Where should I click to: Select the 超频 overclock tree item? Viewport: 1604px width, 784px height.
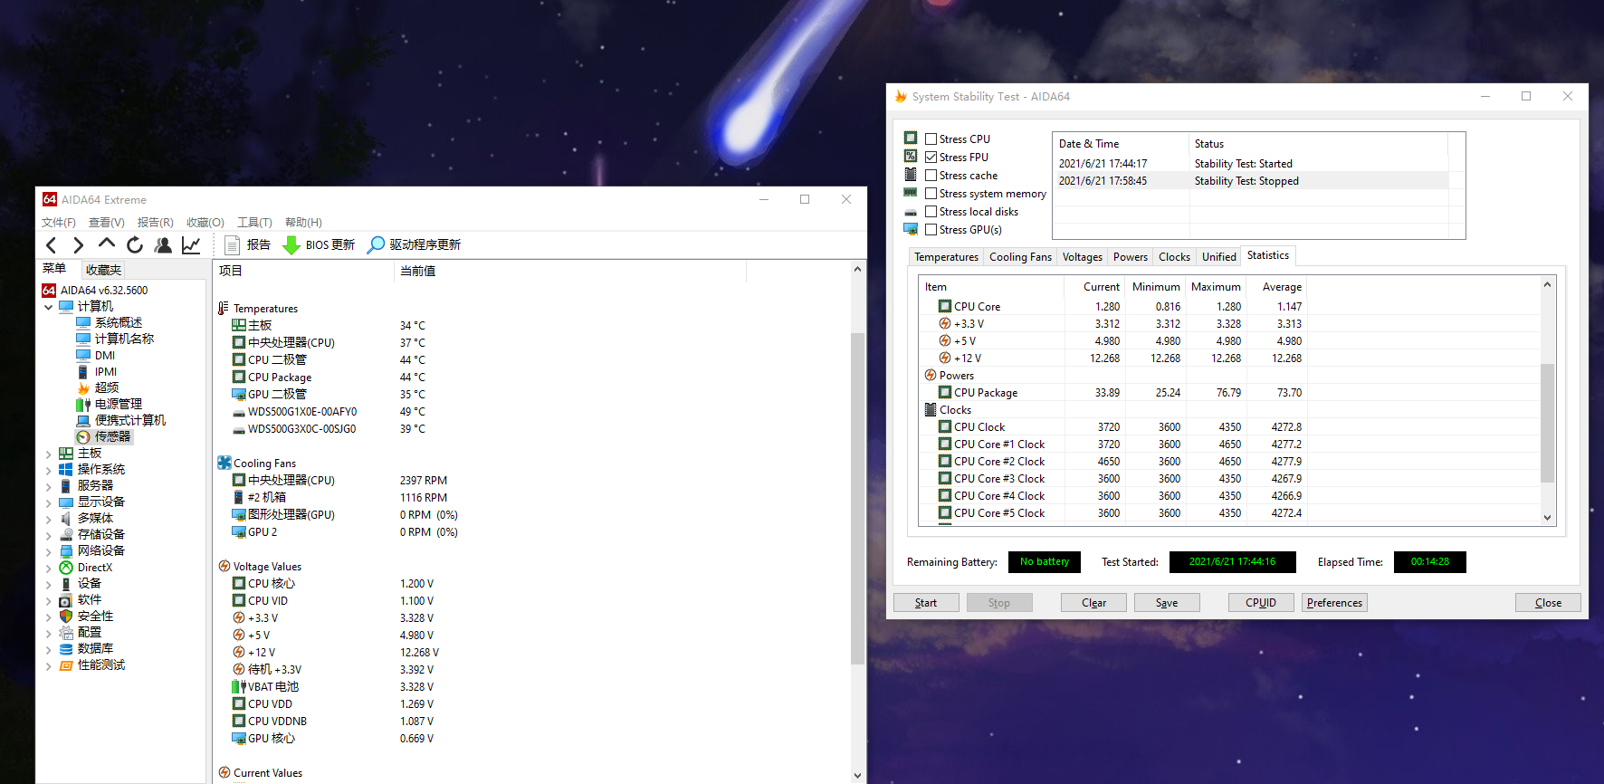click(107, 387)
